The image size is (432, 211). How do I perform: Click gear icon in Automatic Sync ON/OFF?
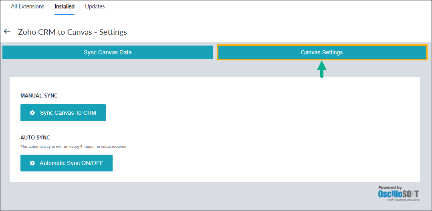32,163
